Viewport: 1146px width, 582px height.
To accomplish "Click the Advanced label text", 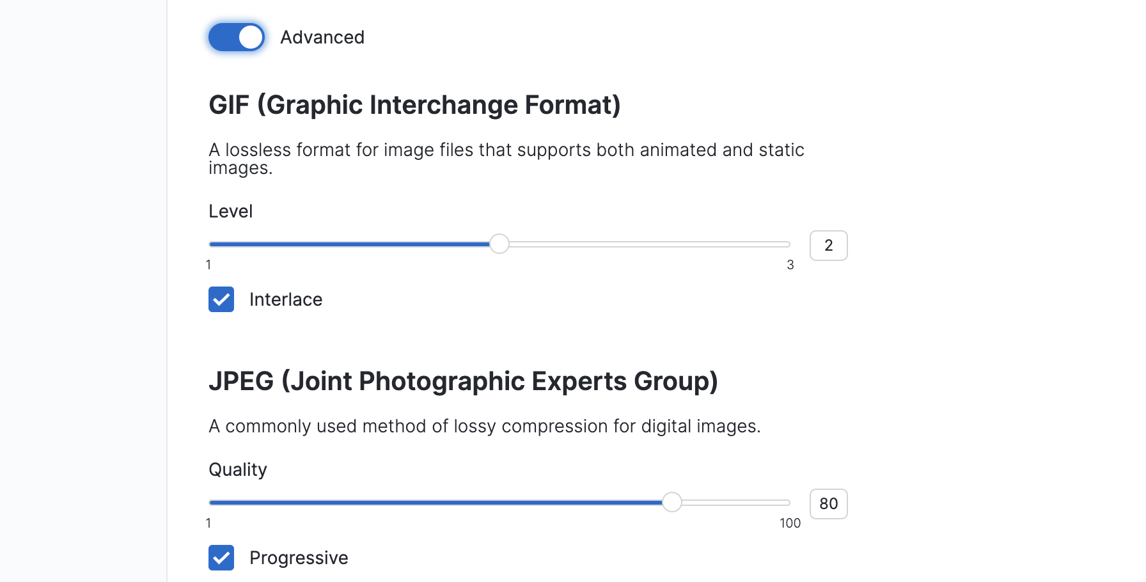I will point(322,37).
